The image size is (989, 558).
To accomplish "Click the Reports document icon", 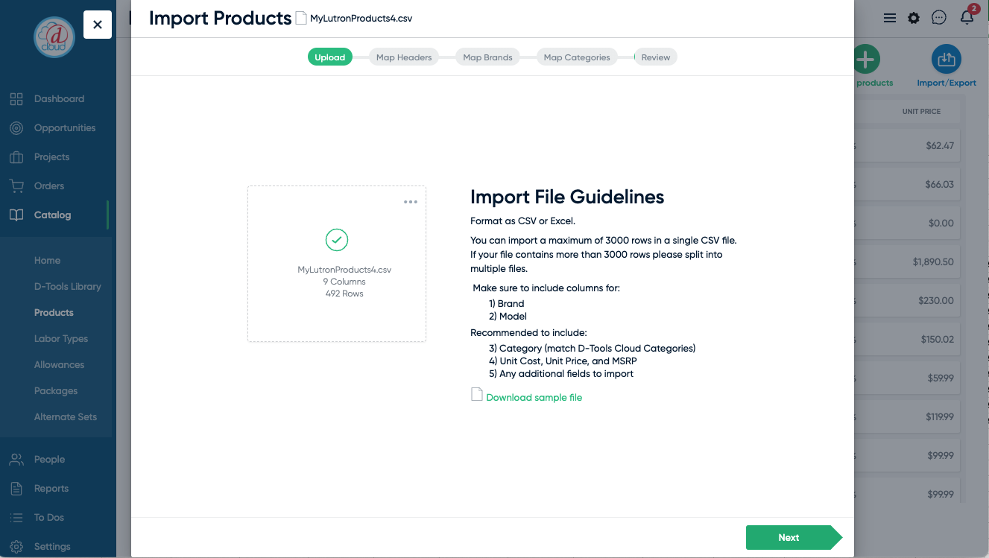I will pyautogui.click(x=16, y=488).
